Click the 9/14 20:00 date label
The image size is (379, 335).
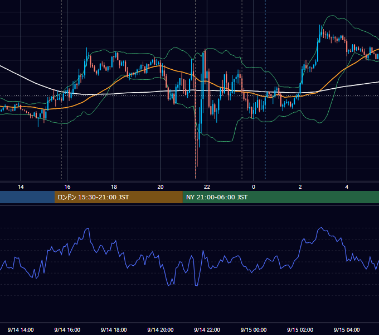point(161,329)
